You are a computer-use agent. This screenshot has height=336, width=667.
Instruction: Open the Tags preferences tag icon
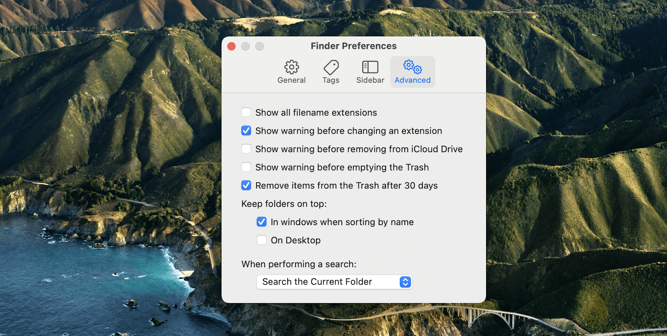click(331, 67)
